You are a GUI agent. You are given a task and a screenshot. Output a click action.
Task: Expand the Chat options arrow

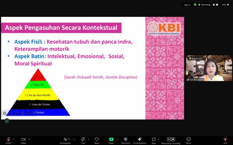pyautogui.click(x=89, y=139)
